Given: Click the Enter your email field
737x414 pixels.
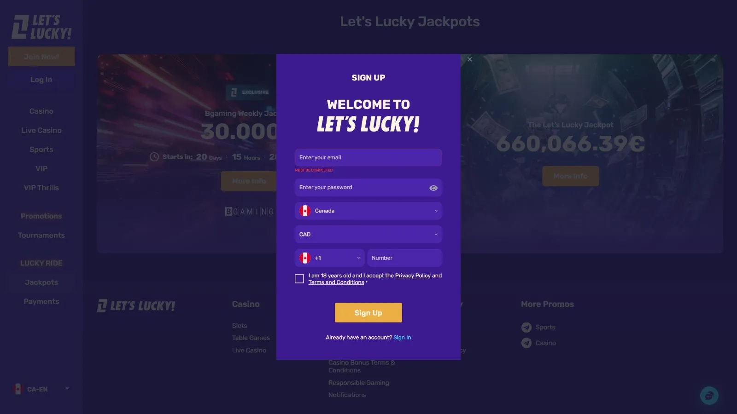Looking at the screenshot, I should pyautogui.click(x=368, y=157).
